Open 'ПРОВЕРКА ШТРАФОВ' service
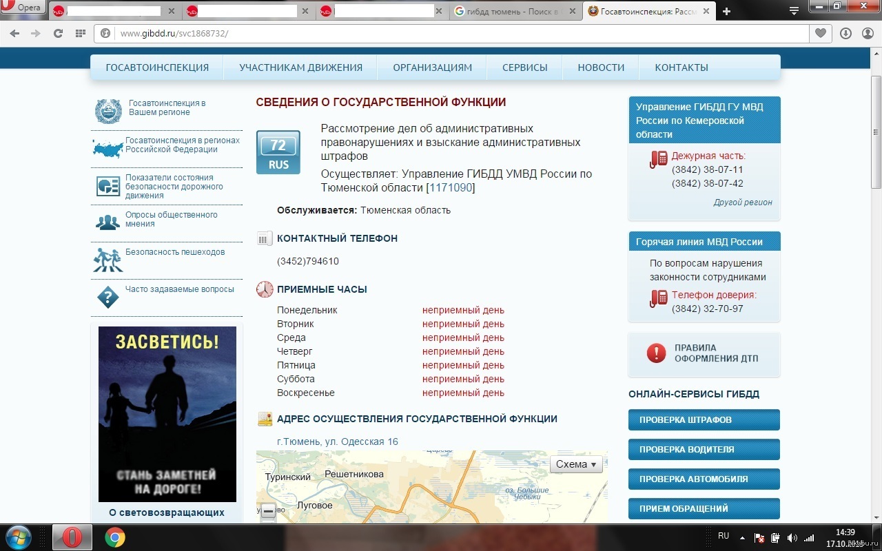This screenshot has height=551, width=882. (x=704, y=419)
